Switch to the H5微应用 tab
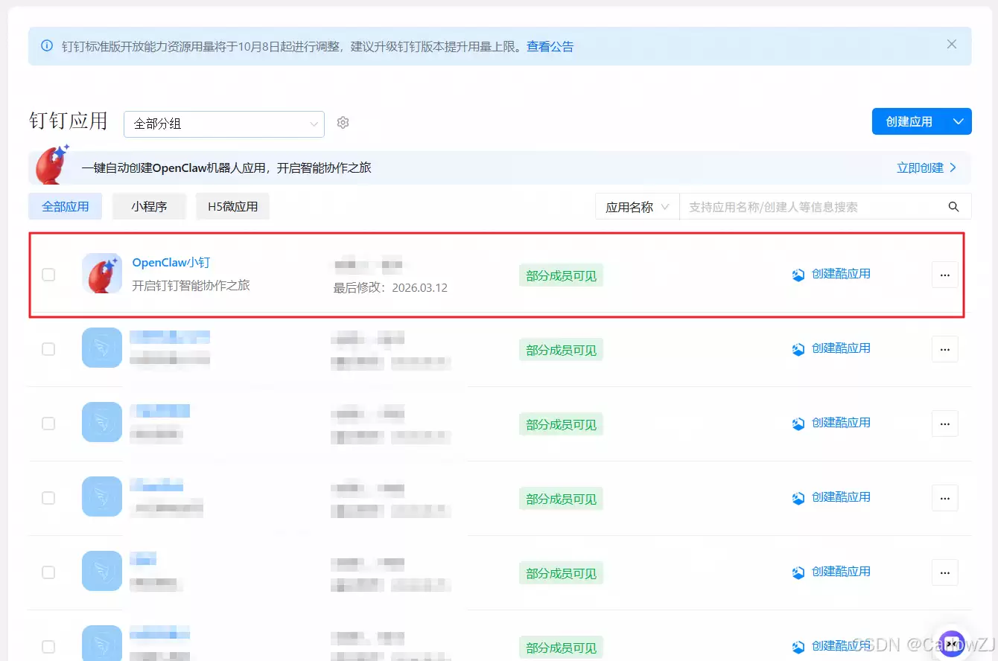This screenshot has width=998, height=661. point(232,207)
